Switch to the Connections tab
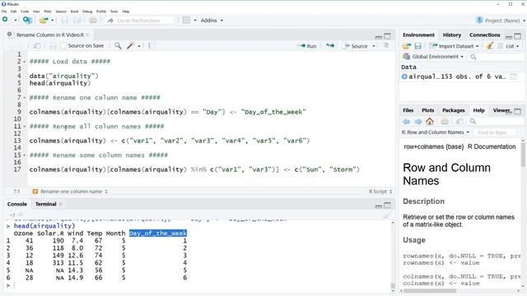527x296 pixels. pyautogui.click(x=485, y=35)
